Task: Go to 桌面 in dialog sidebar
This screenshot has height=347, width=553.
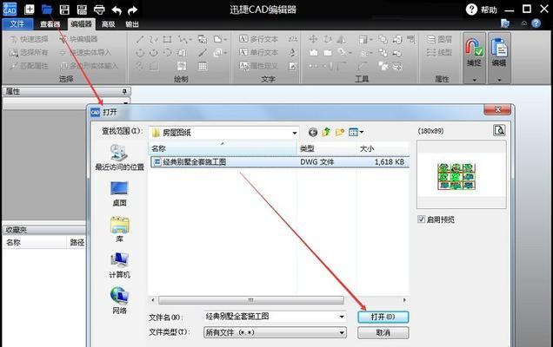Action: 120,193
